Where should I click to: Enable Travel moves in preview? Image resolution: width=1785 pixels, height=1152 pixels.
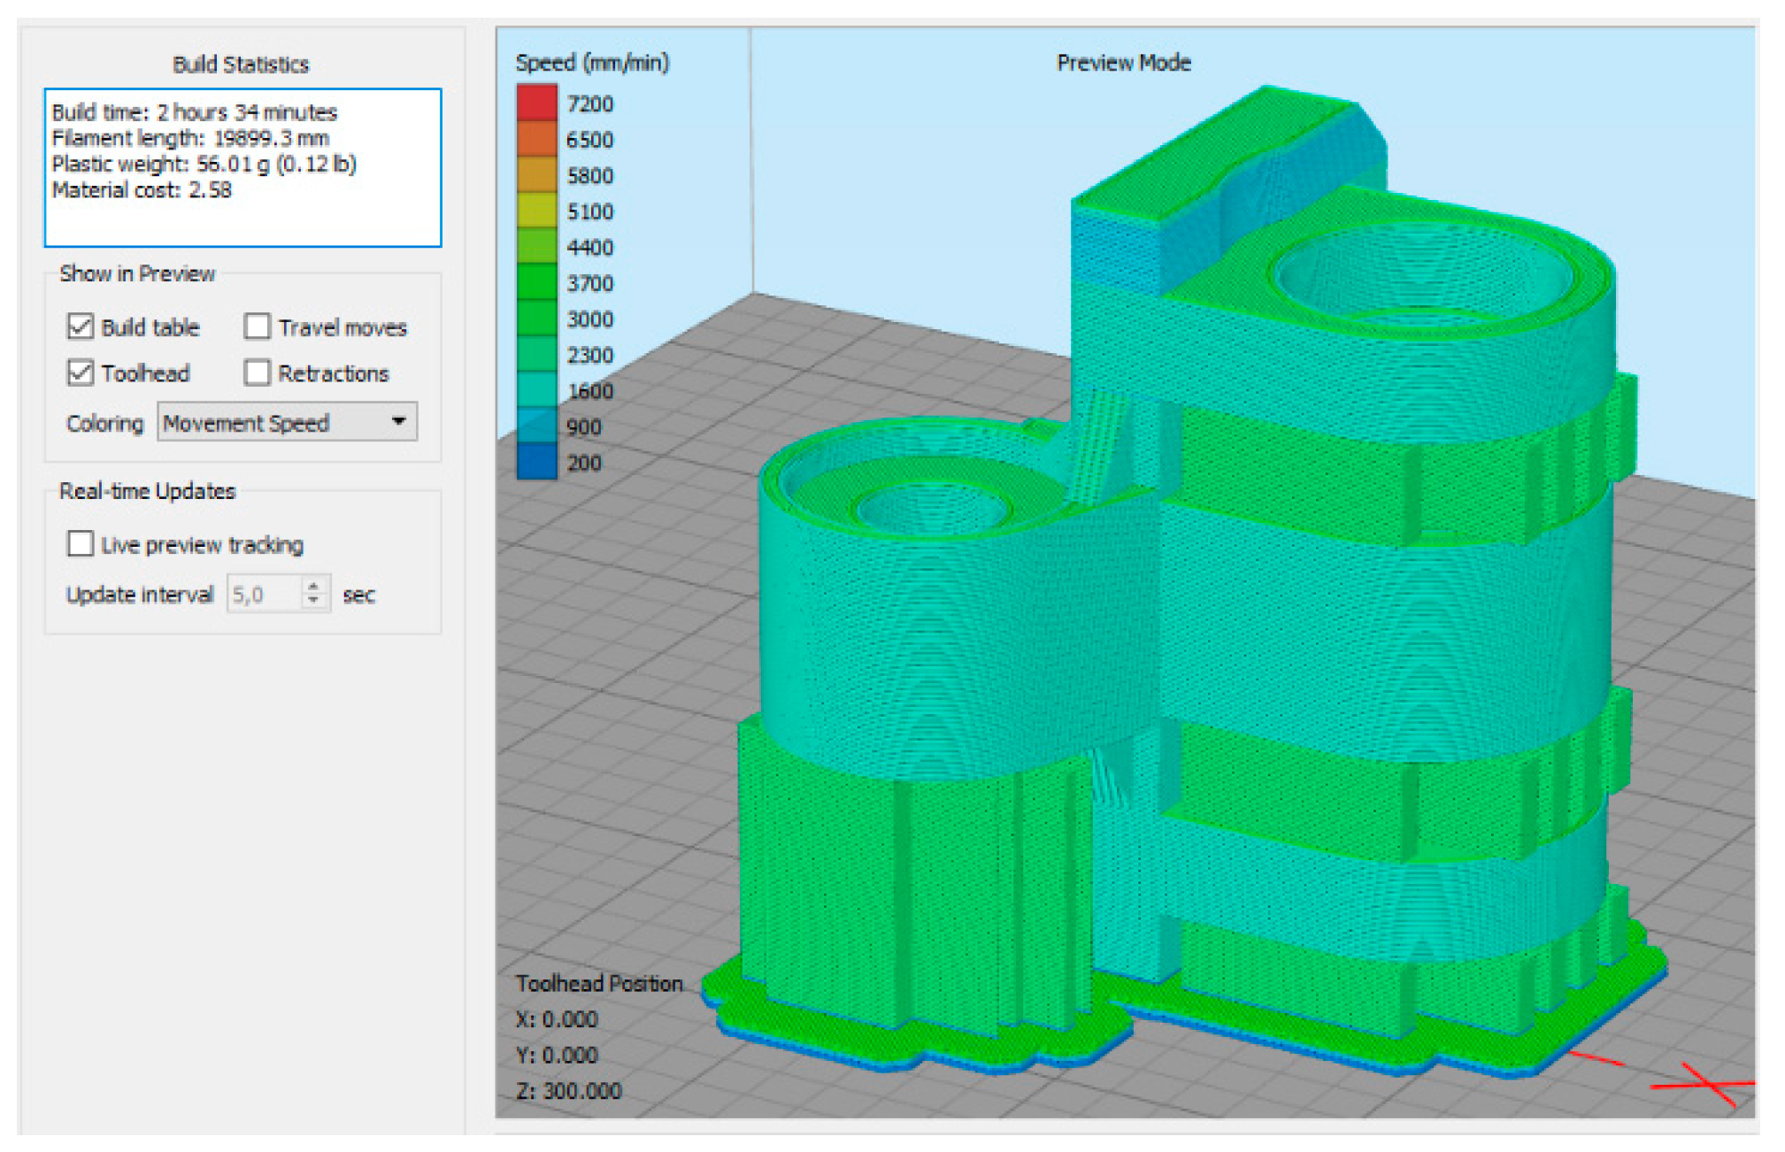257,326
